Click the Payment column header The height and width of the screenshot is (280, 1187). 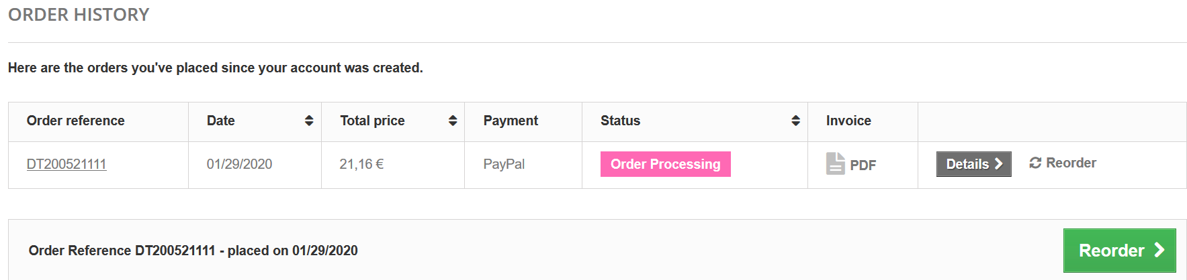pos(523,122)
